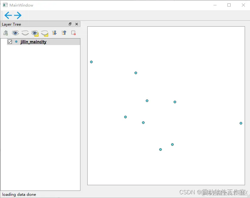Click the blue forward arrow
Image resolution: width=250 pixels, height=198 pixels.
pos(18,15)
